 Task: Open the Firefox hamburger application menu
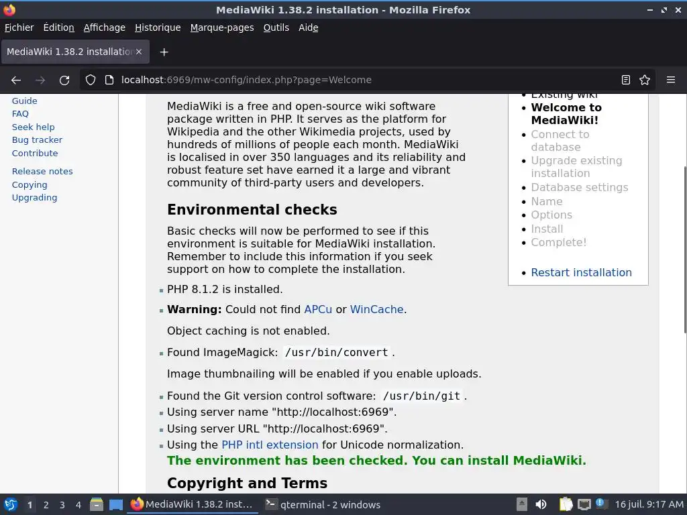click(x=670, y=80)
